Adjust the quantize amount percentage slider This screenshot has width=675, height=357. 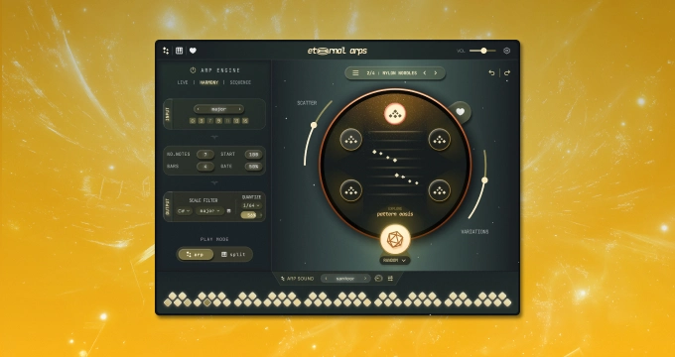(251, 214)
